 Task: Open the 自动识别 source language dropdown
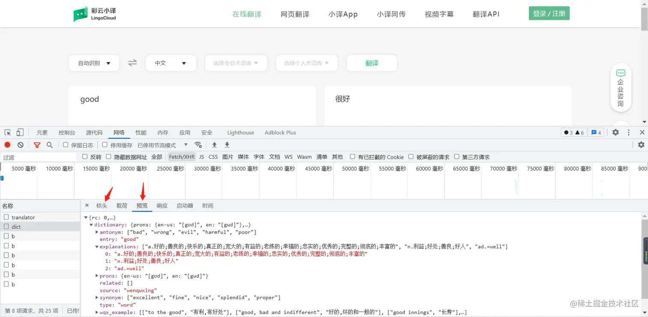(x=94, y=63)
